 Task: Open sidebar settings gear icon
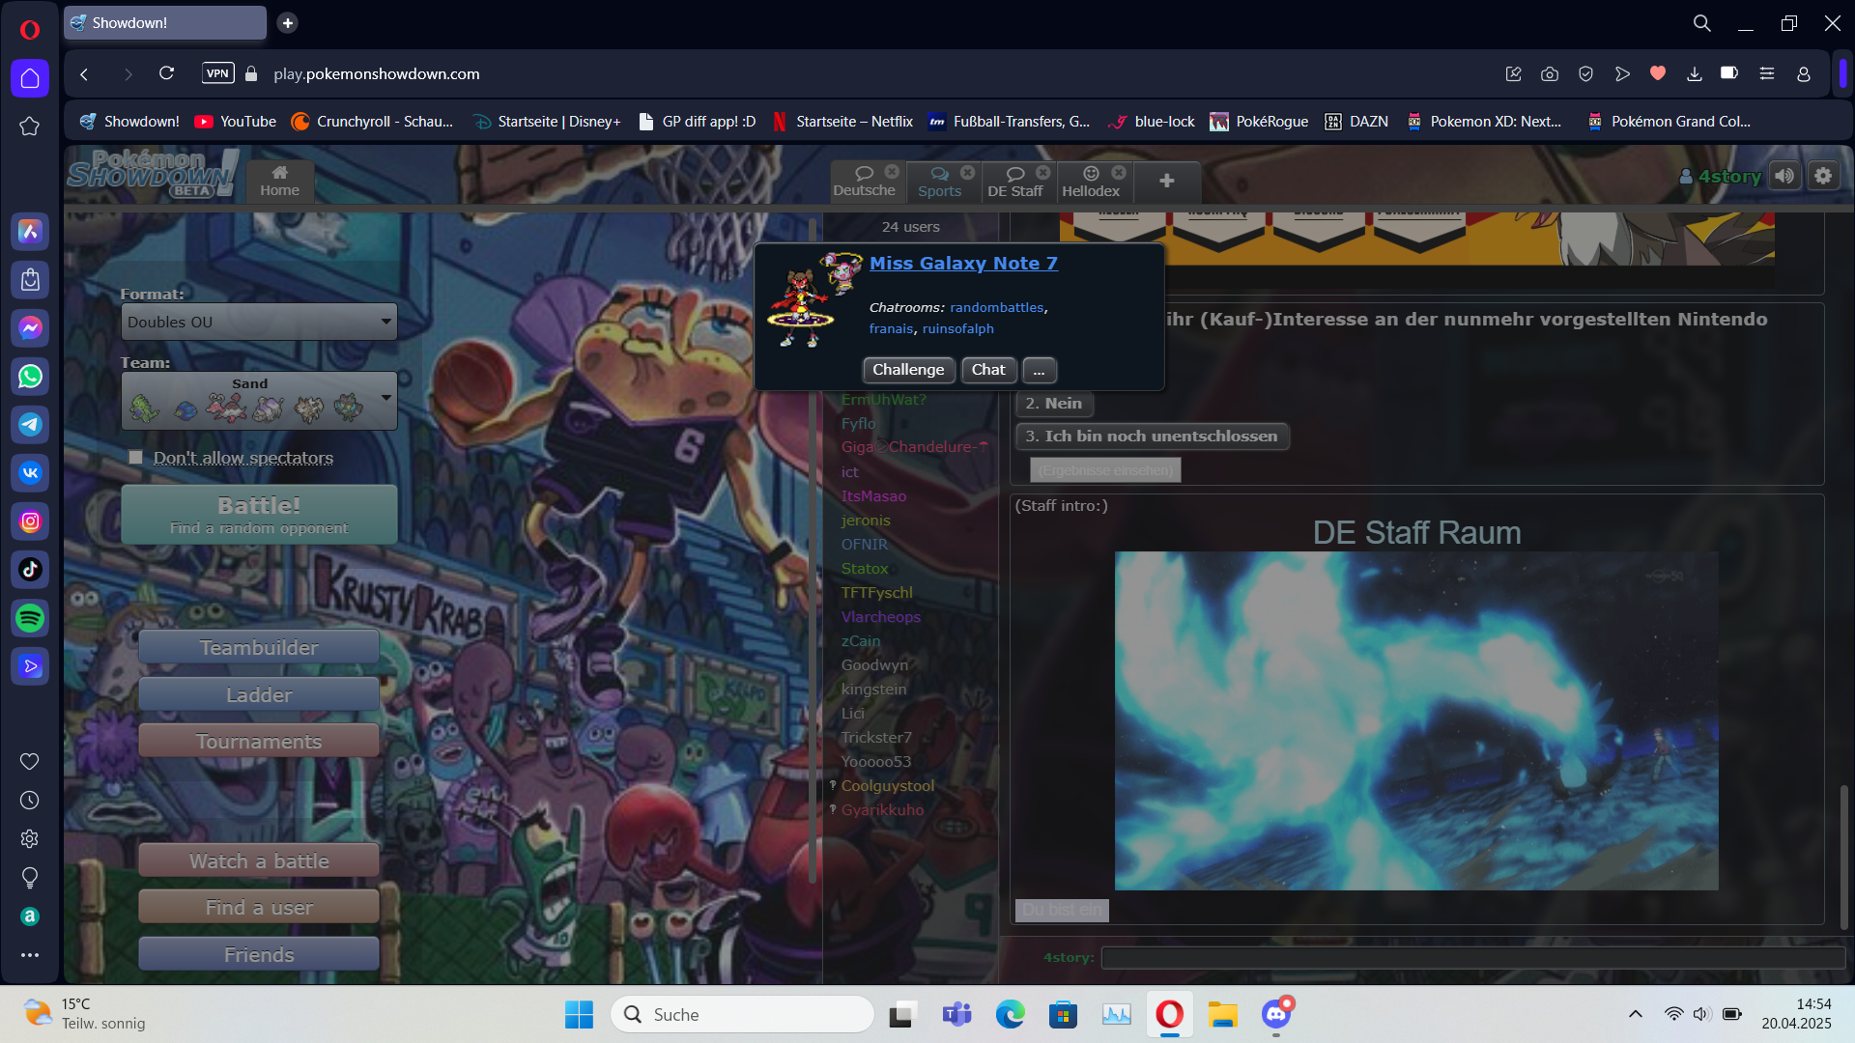[x=30, y=838]
